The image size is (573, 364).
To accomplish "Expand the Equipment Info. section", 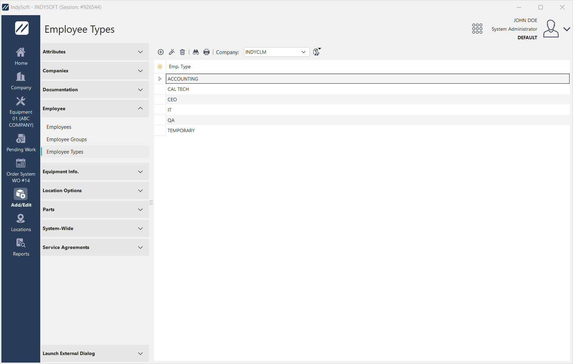I will coord(95,171).
